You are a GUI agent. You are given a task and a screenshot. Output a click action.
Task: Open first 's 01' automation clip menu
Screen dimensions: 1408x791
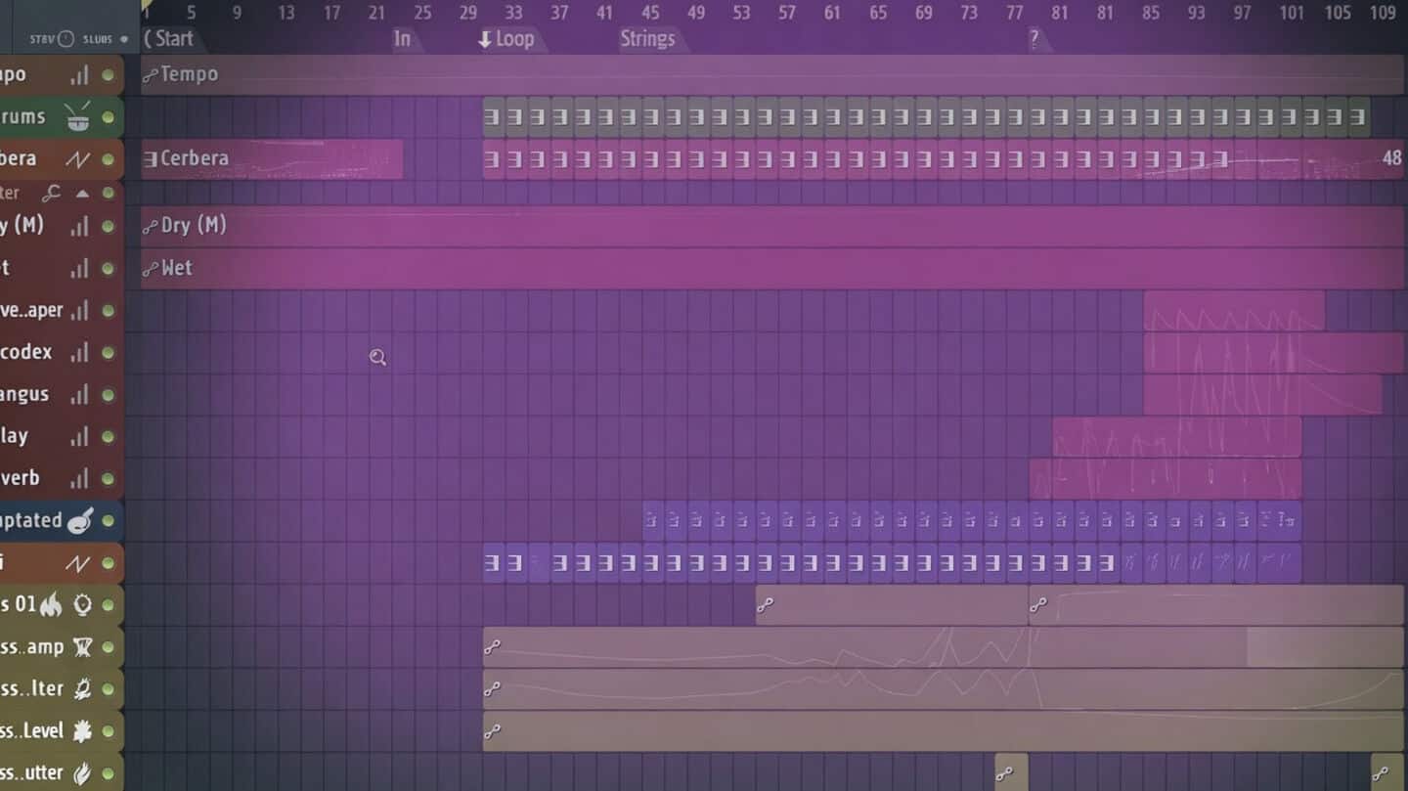point(765,606)
